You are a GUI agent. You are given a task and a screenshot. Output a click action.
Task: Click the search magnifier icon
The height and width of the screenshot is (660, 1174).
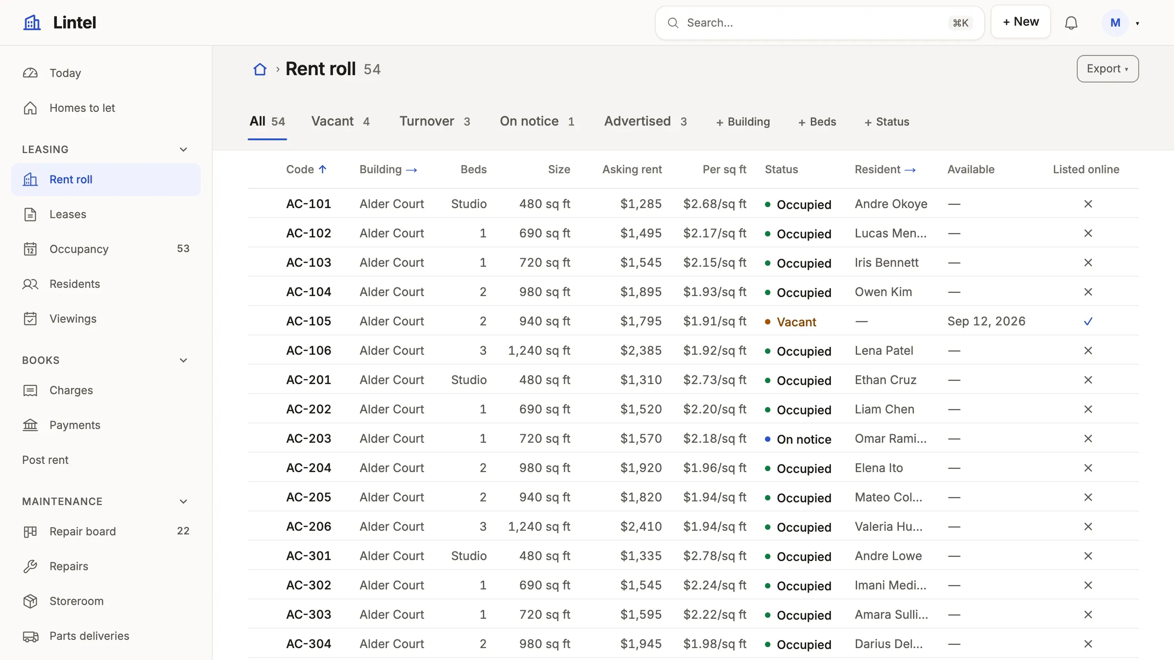[x=673, y=22]
